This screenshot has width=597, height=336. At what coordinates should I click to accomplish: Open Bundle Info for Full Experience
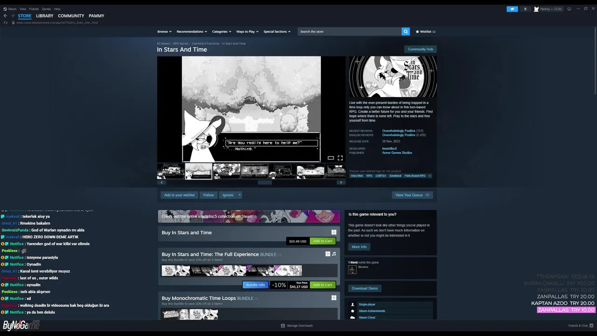coord(256,285)
